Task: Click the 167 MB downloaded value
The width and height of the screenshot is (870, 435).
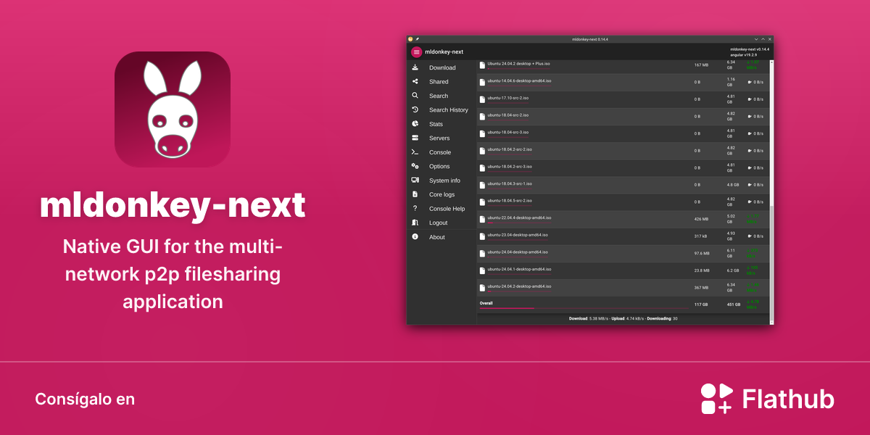Action: pos(701,65)
